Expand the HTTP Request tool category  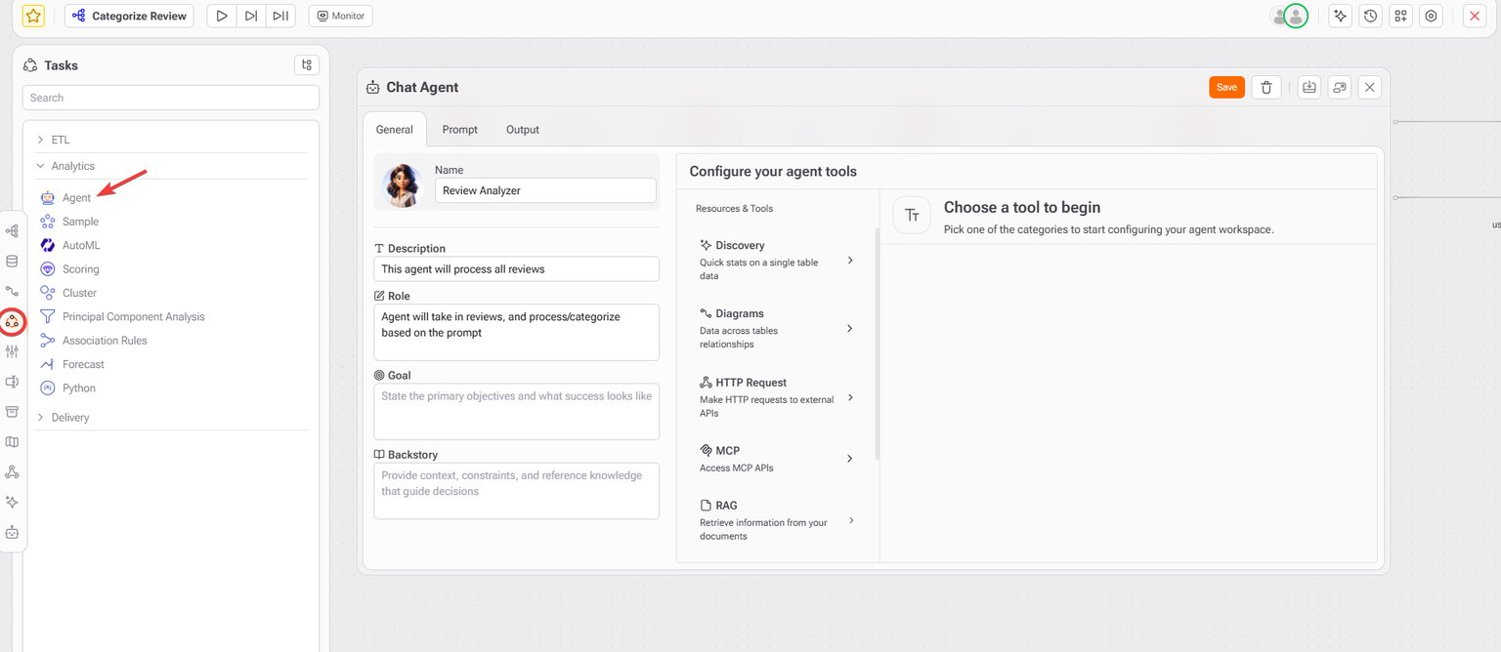click(x=776, y=397)
